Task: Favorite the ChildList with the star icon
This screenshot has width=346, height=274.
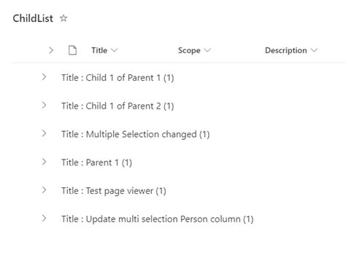Action: 64,18
